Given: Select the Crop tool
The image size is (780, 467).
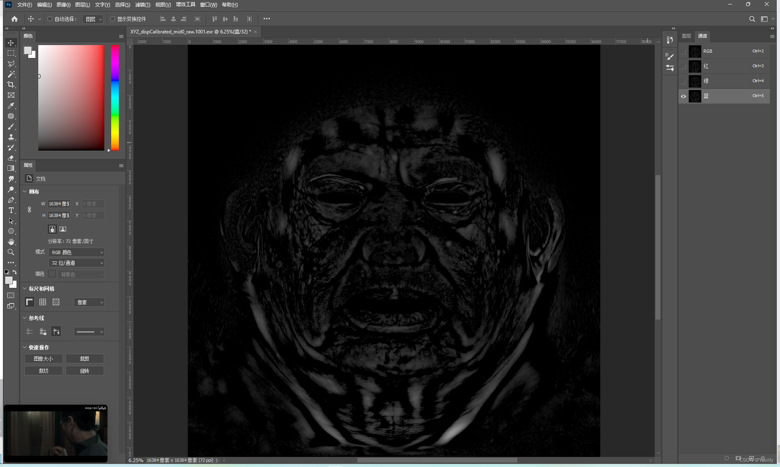Looking at the screenshot, I should pyautogui.click(x=11, y=85).
